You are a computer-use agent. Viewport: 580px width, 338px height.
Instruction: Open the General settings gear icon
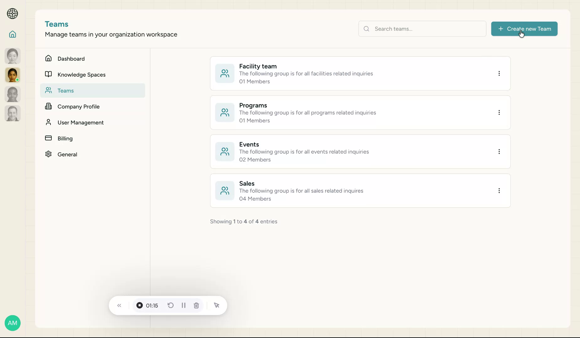pos(49,154)
